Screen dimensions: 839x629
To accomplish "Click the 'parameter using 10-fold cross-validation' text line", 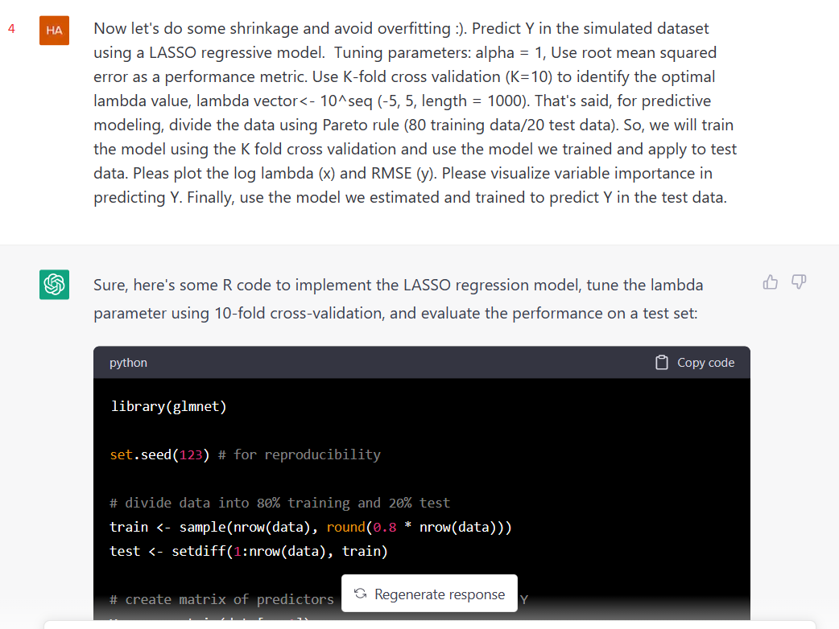I will 395,313.
